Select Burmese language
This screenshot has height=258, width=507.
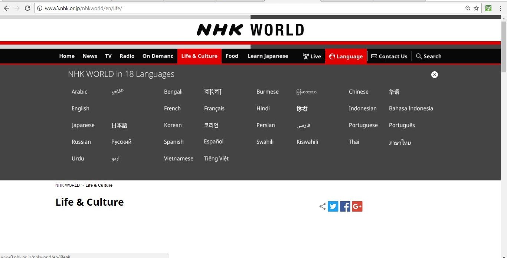268,92
